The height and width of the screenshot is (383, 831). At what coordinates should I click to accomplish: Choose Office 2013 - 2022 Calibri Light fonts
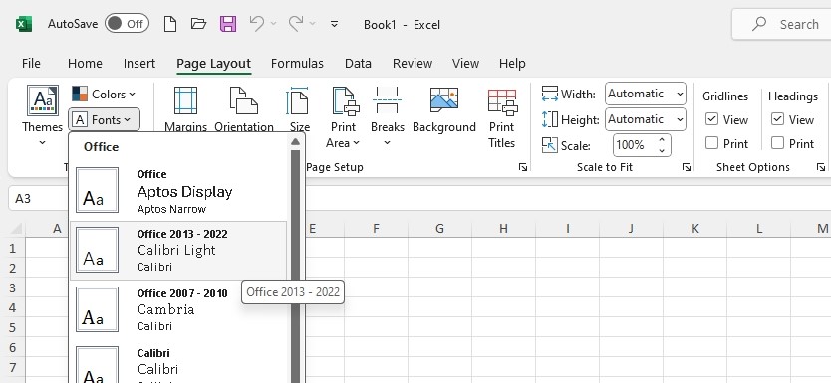pos(178,251)
